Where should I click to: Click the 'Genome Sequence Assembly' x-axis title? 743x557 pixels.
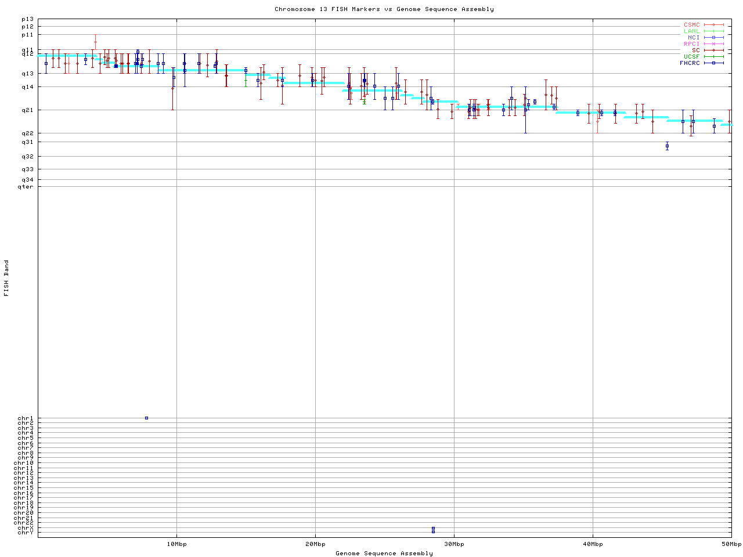click(x=384, y=553)
